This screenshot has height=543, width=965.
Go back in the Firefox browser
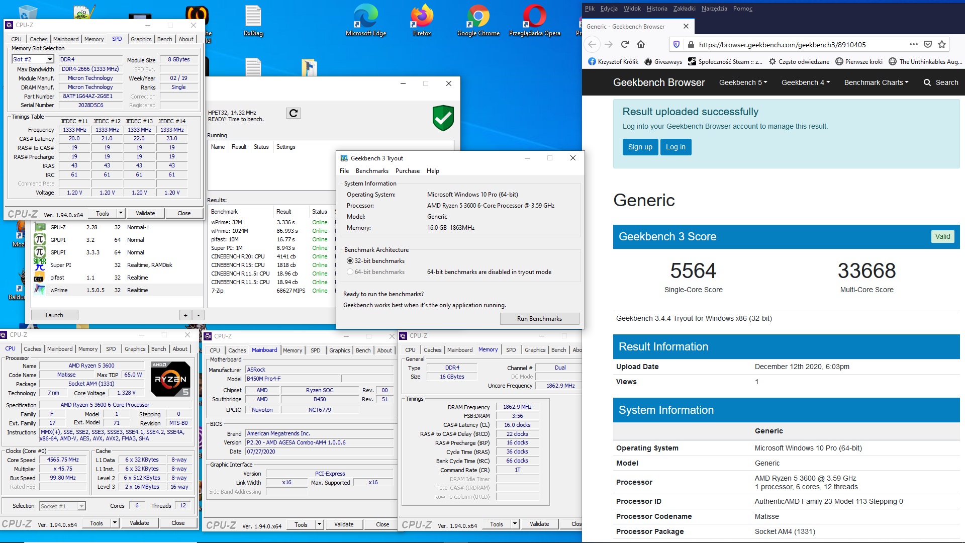tap(592, 44)
